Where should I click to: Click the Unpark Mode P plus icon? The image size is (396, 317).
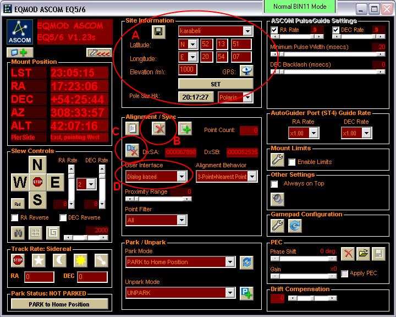[246, 293]
